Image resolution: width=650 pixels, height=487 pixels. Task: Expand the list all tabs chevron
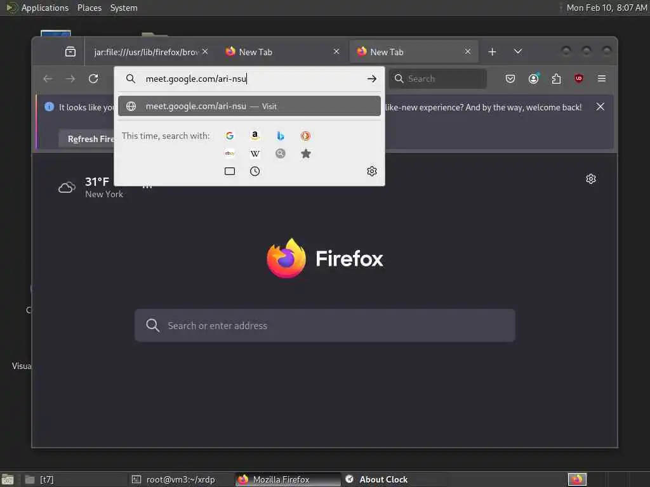pyautogui.click(x=518, y=52)
